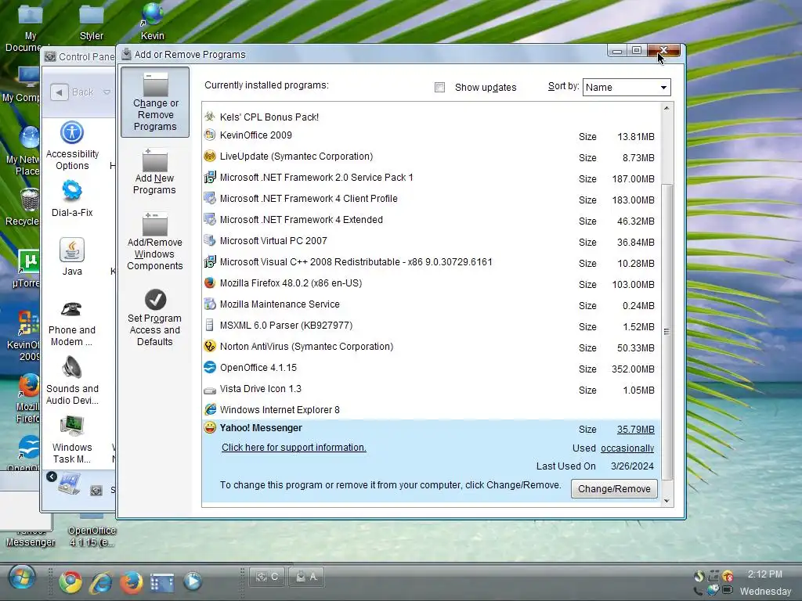The width and height of the screenshot is (802, 601).
Task: Click the Kels' CPL Bonus Pack icon
Action: (210, 117)
